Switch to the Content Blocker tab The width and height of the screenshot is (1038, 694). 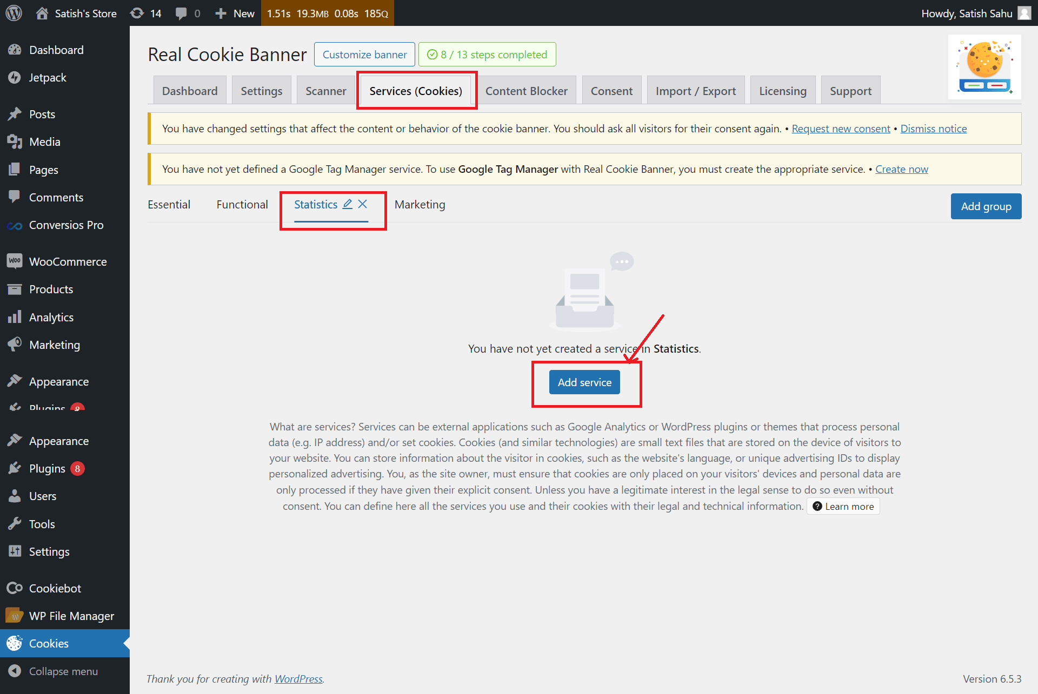point(527,90)
